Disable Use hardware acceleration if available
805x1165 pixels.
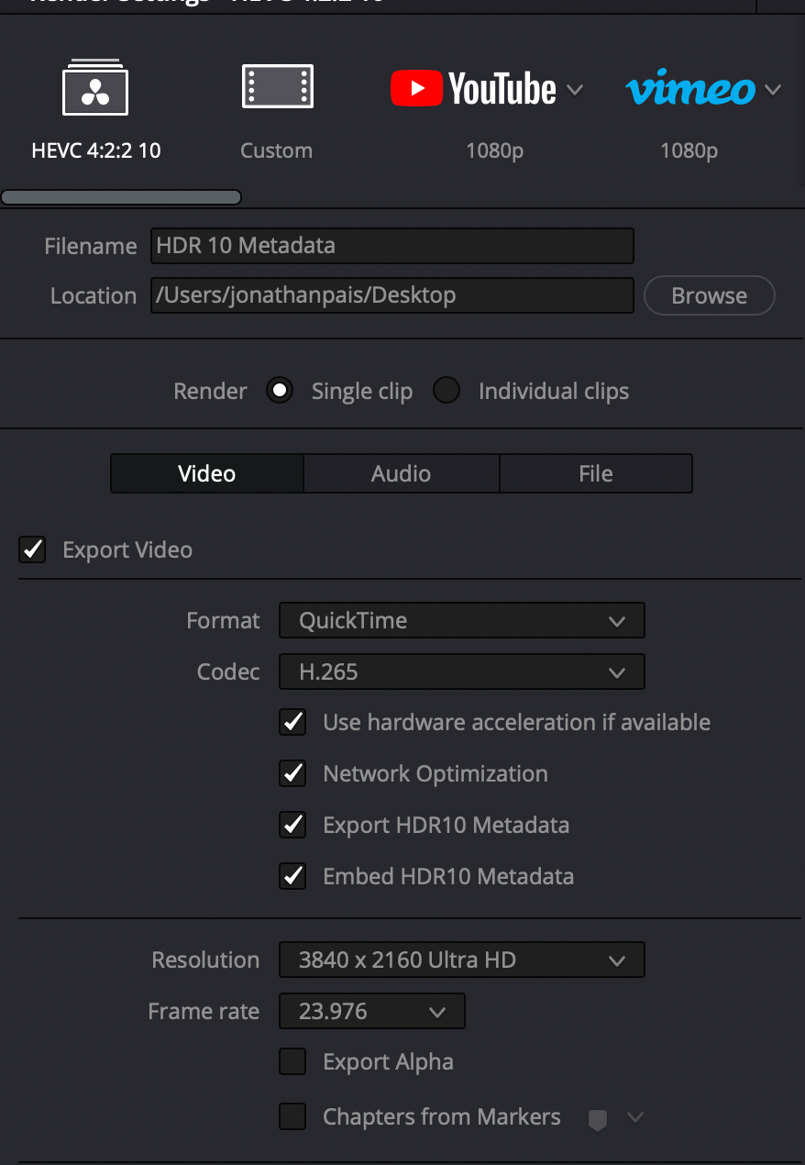(292, 723)
